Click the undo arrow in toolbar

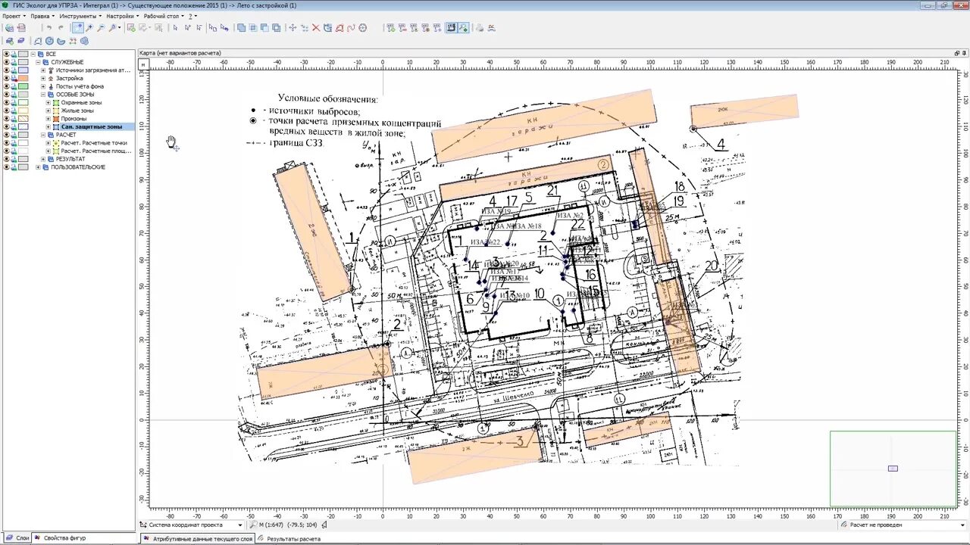[48, 27]
